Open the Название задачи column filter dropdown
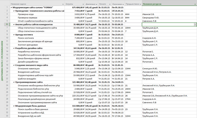This screenshot has height=118, width=197. [63, 4]
